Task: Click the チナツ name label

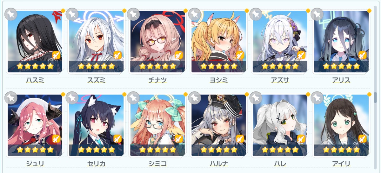Action: (x=157, y=80)
